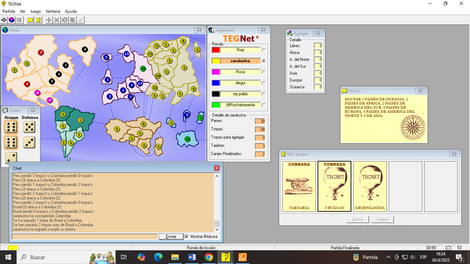Screen dimensions: 470x264
Task: Click the Agregar panel title icon
Action: (x=290, y=33)
